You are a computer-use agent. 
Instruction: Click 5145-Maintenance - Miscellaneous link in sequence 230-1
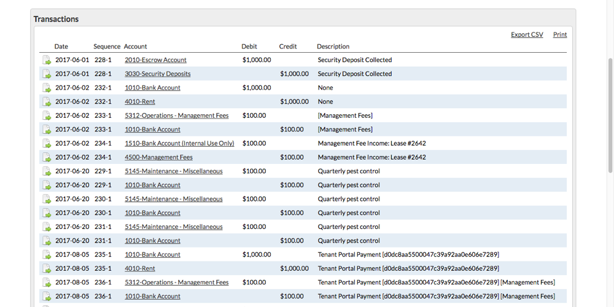(x=173, y=199)
